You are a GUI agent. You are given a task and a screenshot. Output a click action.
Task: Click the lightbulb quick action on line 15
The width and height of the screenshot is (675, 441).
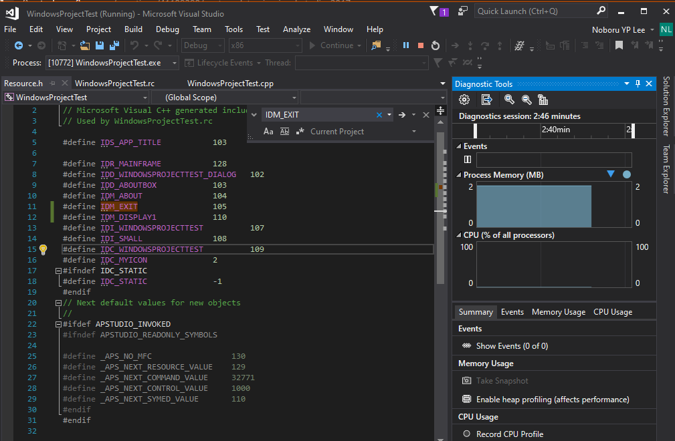click(x=43, y=249)
